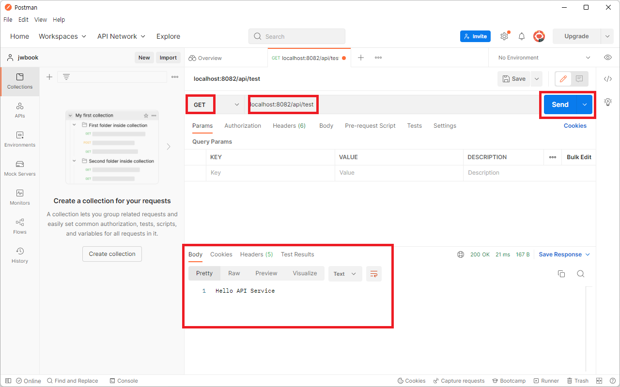Open a new request tab with plus
620x387 pixels.
point(361,58)
